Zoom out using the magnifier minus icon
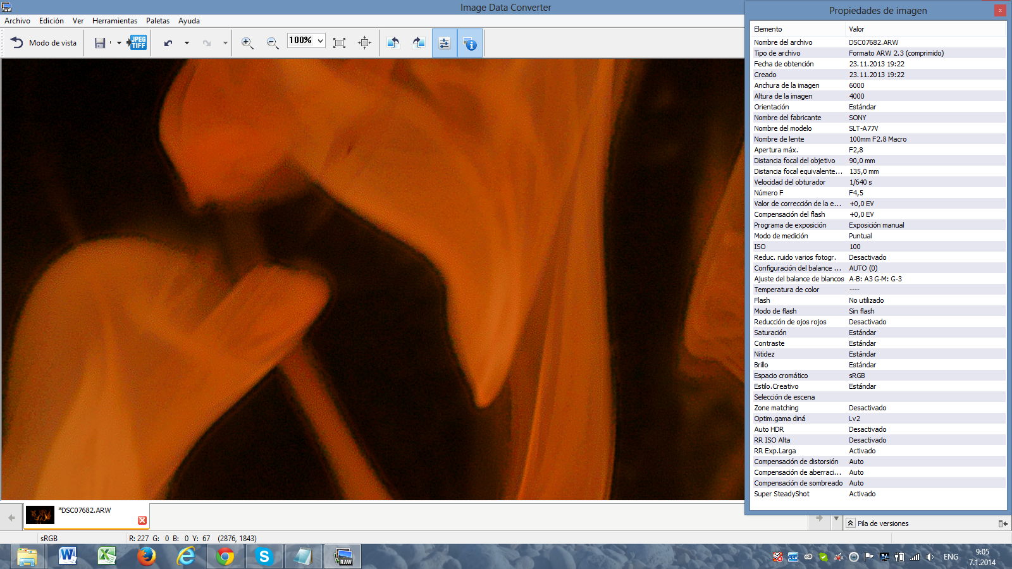 pyautogui.click(x=273, y=43)
